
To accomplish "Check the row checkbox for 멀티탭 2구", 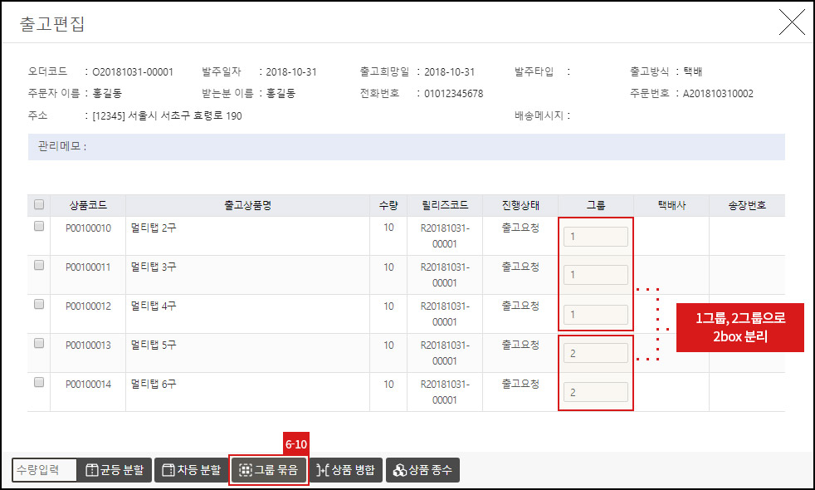I will pos(37,228).
